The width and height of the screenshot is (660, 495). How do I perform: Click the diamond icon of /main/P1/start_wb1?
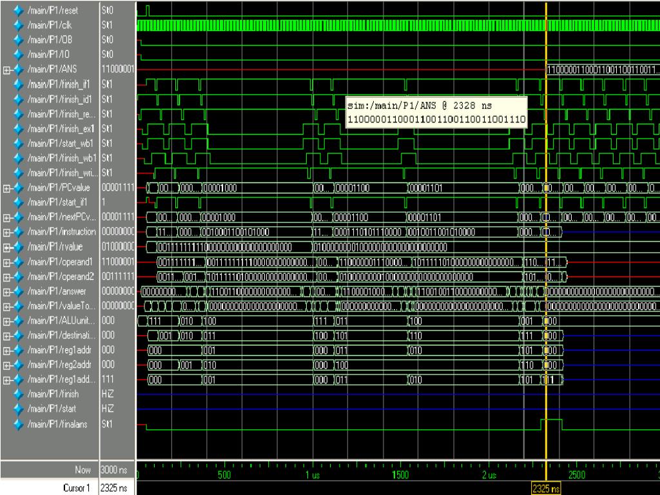coord(18,144)
